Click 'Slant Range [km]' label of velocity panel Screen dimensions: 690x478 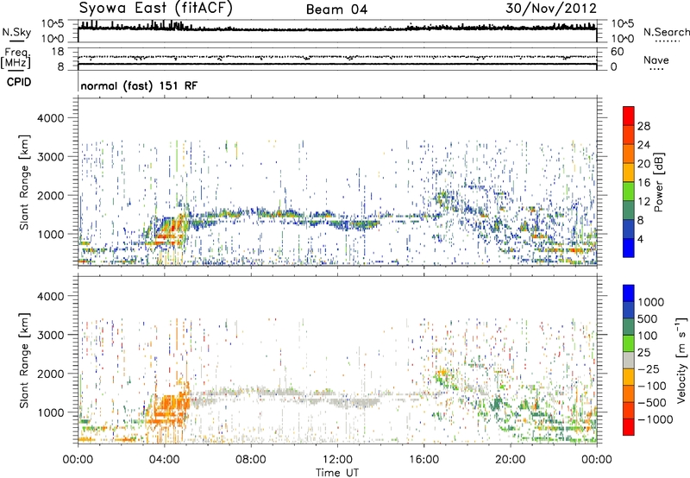click(24, 361)
